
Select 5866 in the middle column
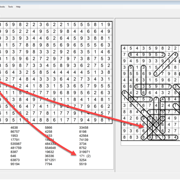(x=48, y=127)
